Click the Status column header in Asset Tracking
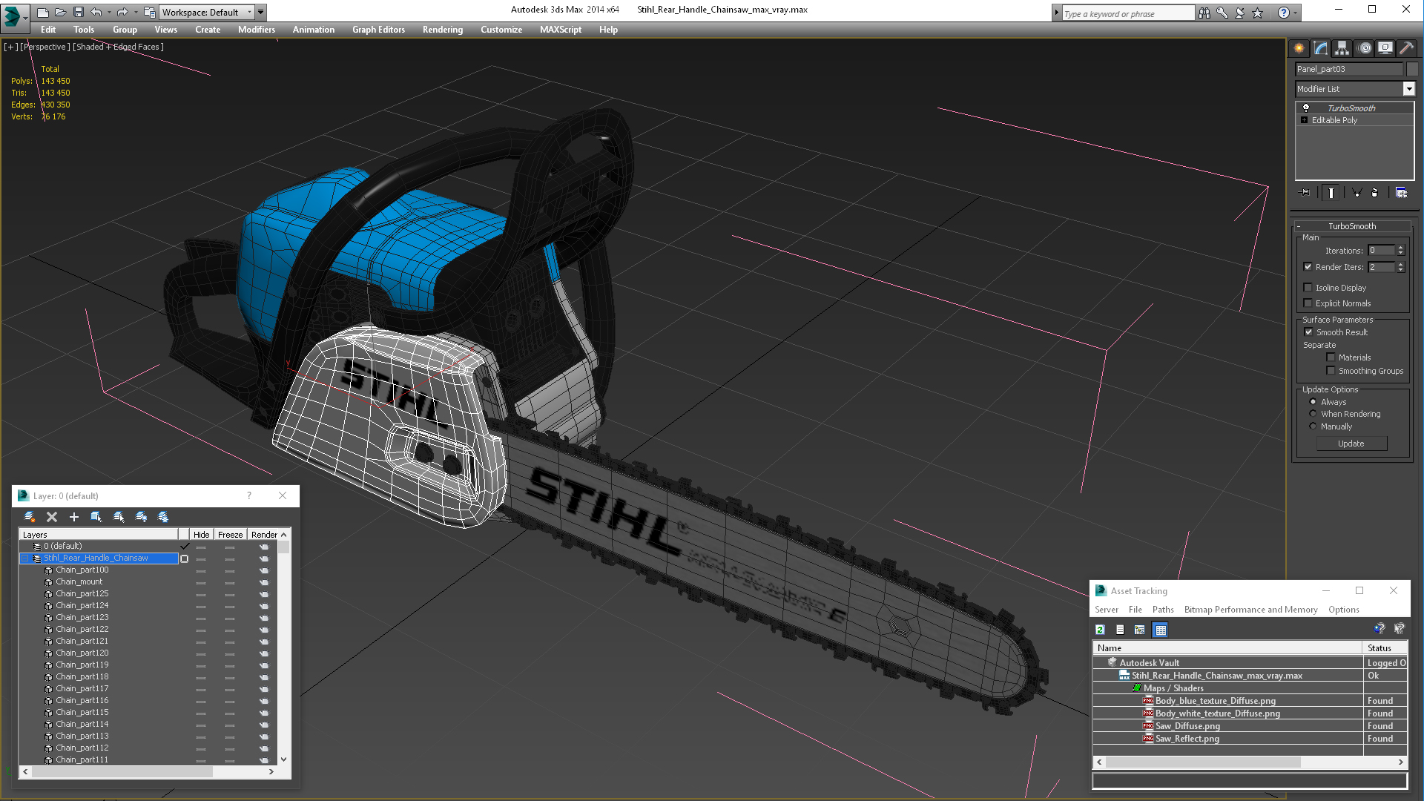1424x801 pixels. [1385, 648]
